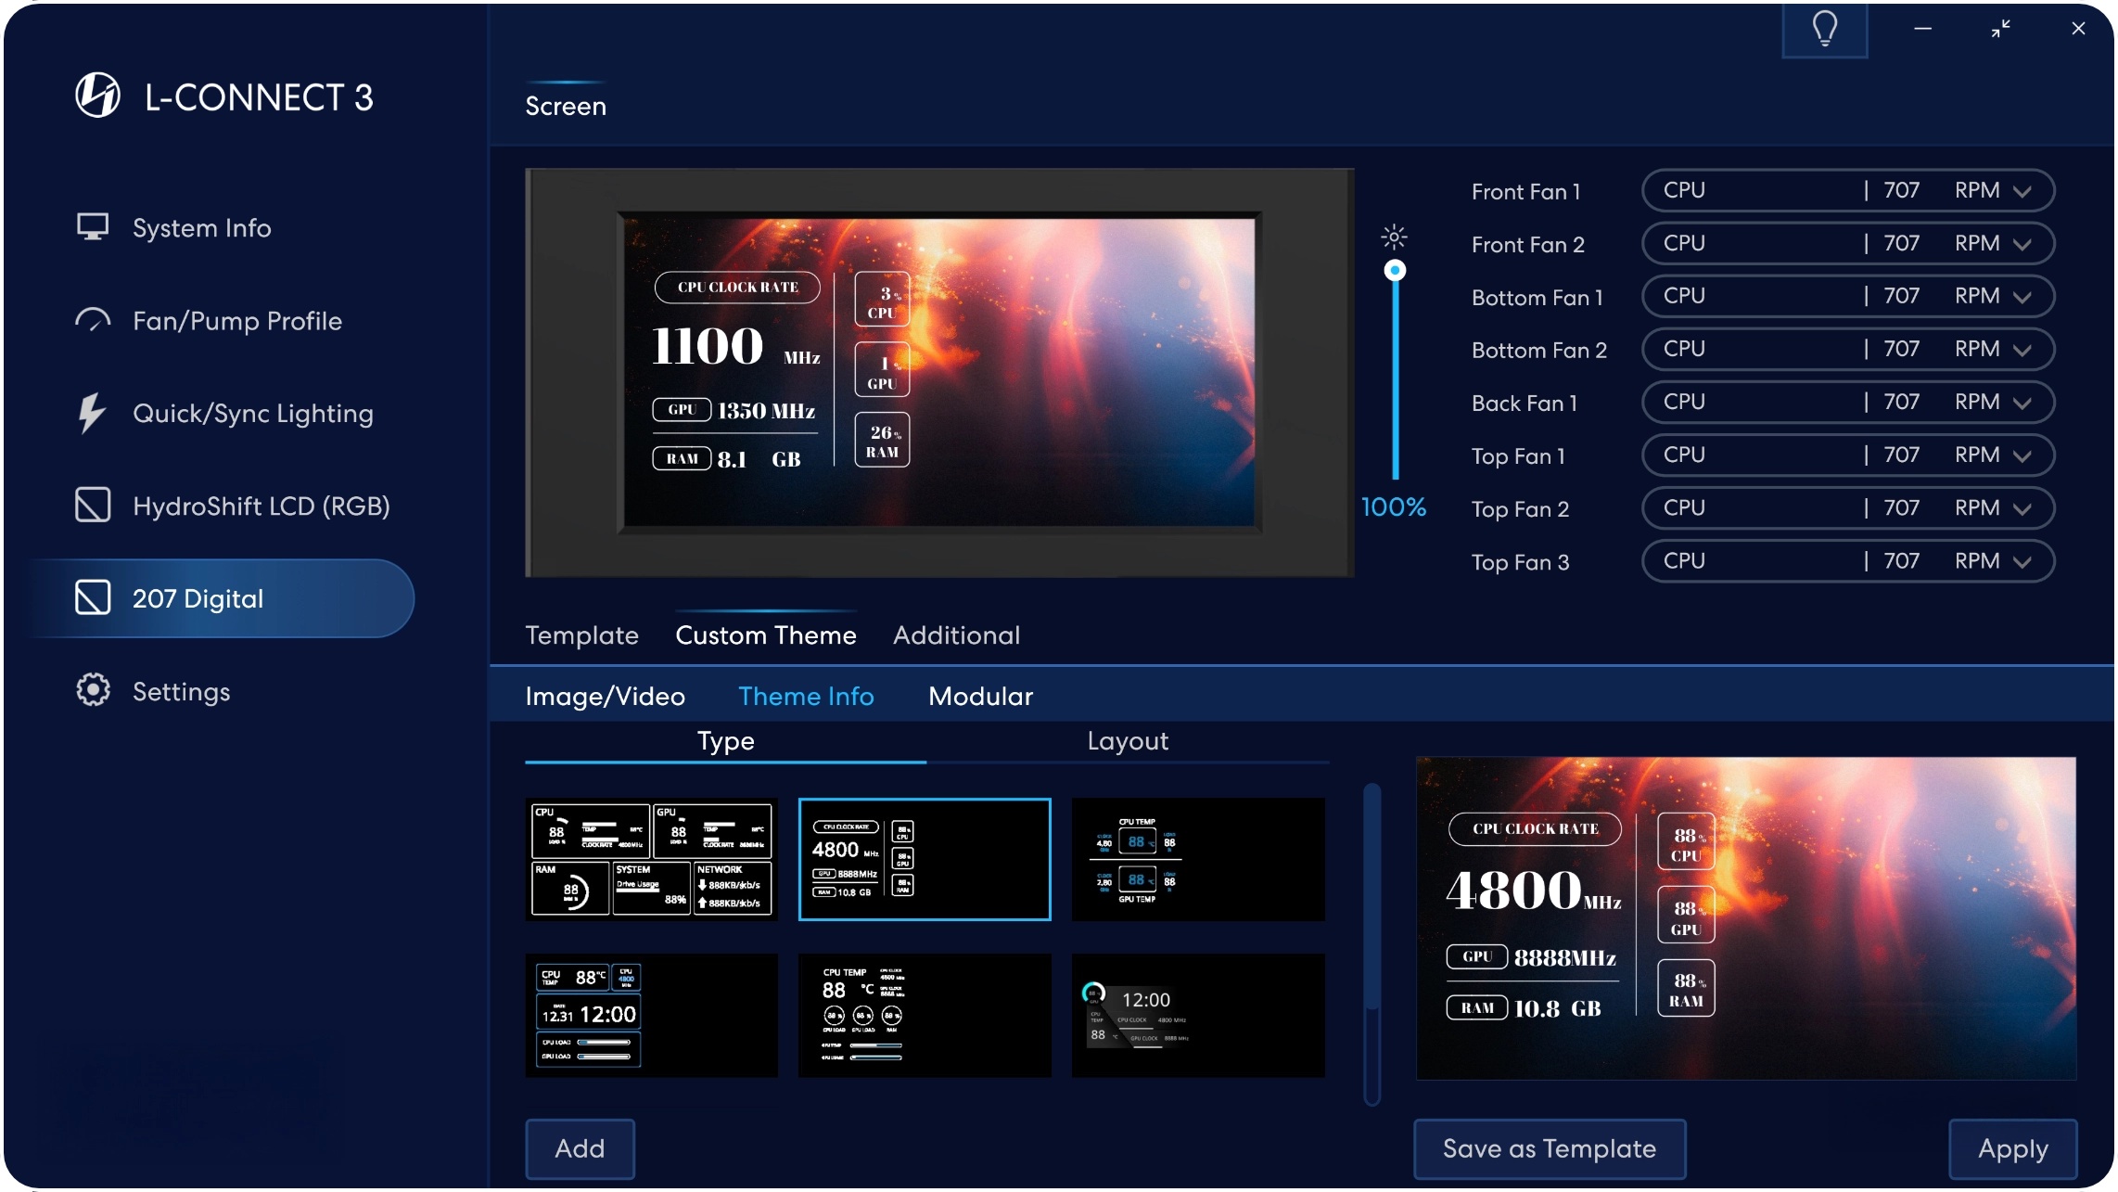Select HydroShift LCD (RGB) sidebar icon
This screenshot has width=2118, height=1192.
pos(93,506)
